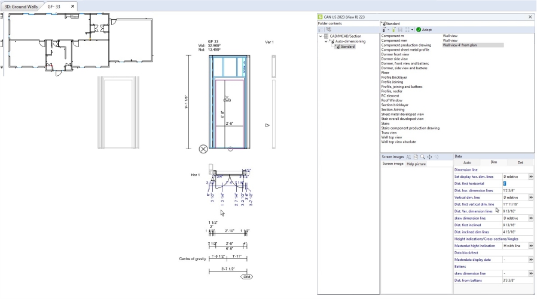
Task: Click the zoom magnifier icon in Screen images
Action: [422, 156]
